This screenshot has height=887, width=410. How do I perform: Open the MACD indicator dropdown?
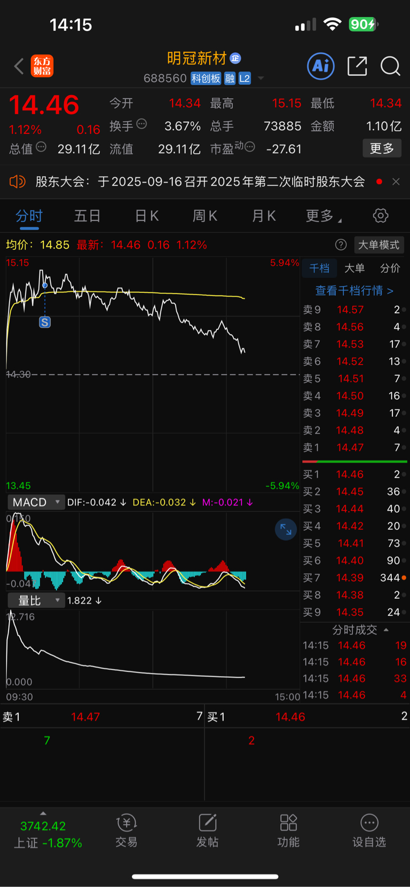(36, 502)
